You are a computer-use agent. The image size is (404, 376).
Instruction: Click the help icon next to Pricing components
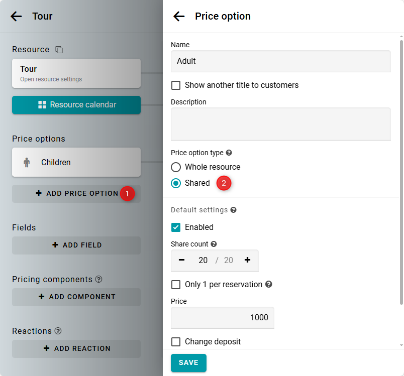(99, 279)
